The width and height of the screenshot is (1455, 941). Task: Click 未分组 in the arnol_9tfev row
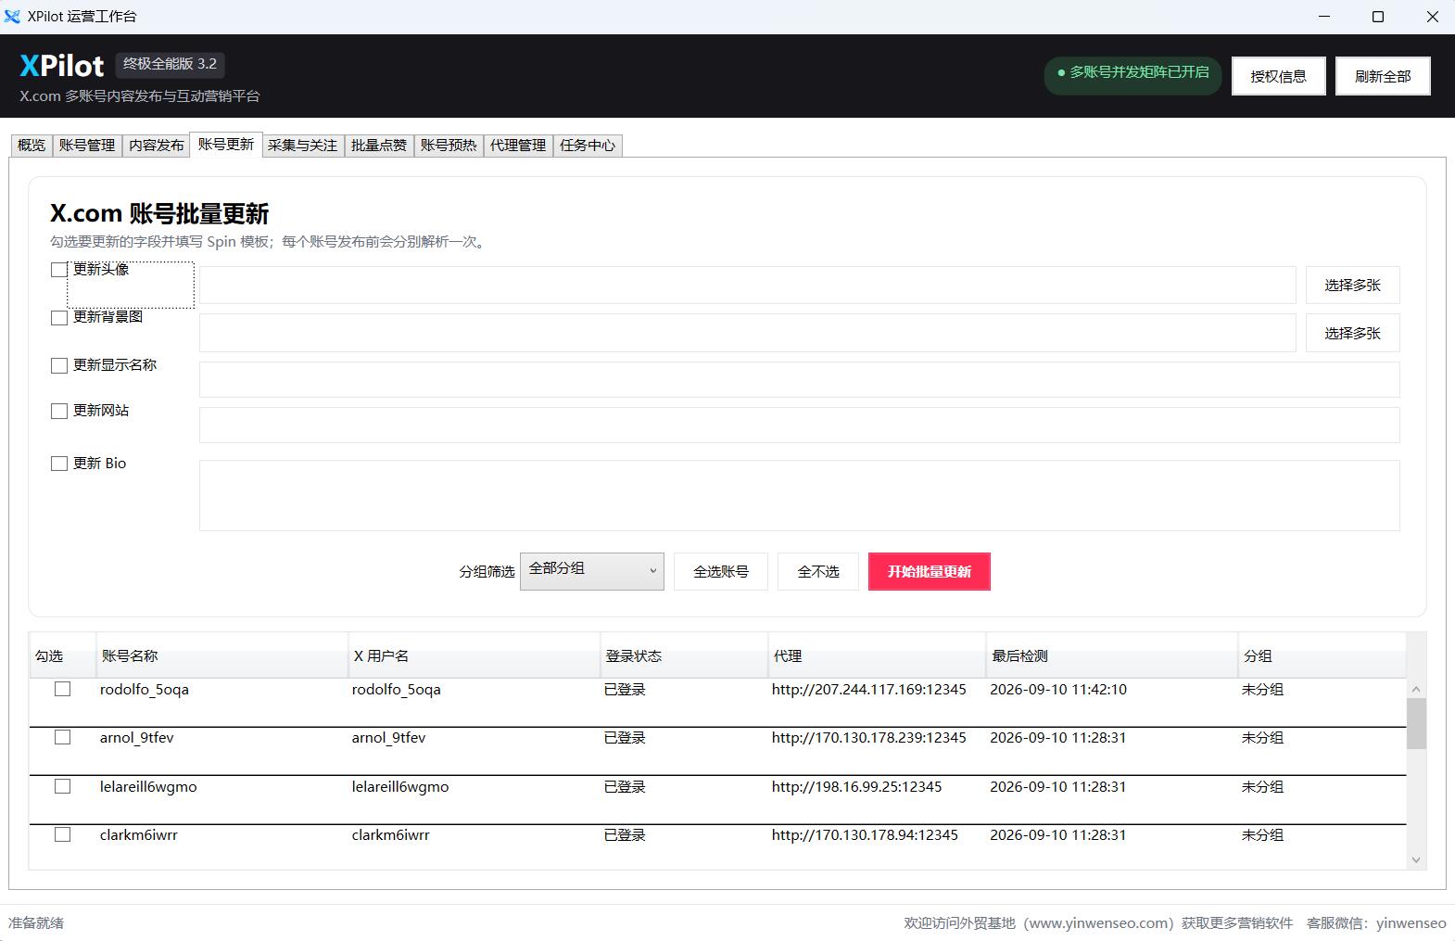click(1262, 738)
